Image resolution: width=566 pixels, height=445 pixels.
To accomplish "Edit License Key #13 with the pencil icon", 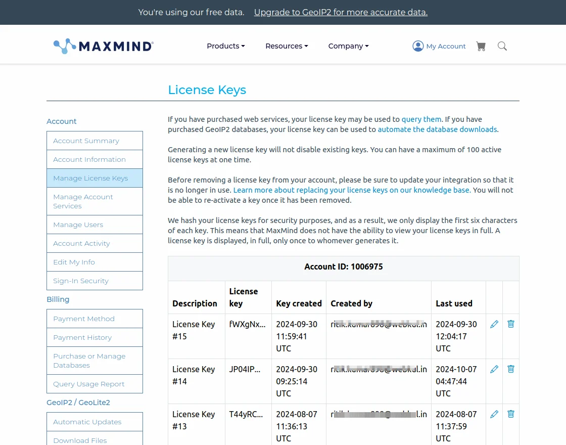I will tap(494, 414).
